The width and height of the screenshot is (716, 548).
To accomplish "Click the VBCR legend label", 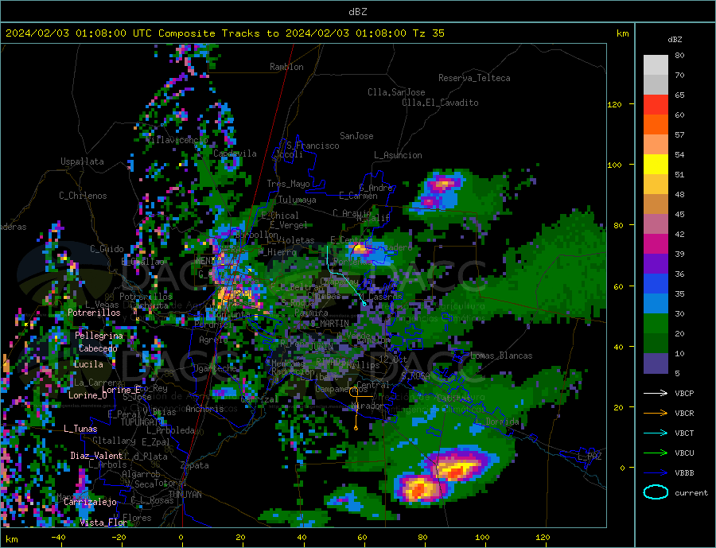I will tap(684, 414).
